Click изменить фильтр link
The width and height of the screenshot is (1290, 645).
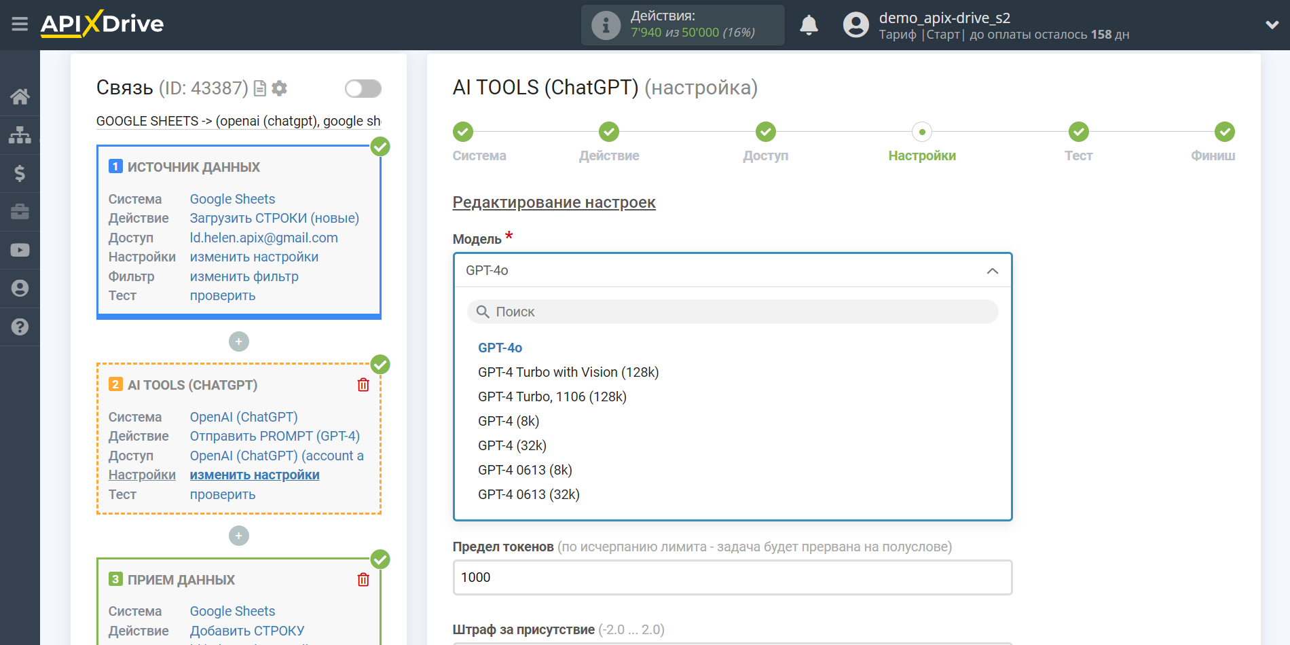point(244,276)
